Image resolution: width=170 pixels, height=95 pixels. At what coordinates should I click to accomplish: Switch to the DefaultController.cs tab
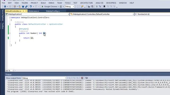click(x=13, y=11)
